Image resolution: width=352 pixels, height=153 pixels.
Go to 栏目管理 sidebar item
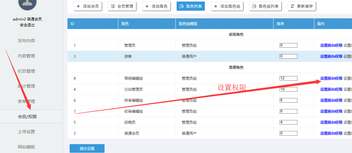26,71
